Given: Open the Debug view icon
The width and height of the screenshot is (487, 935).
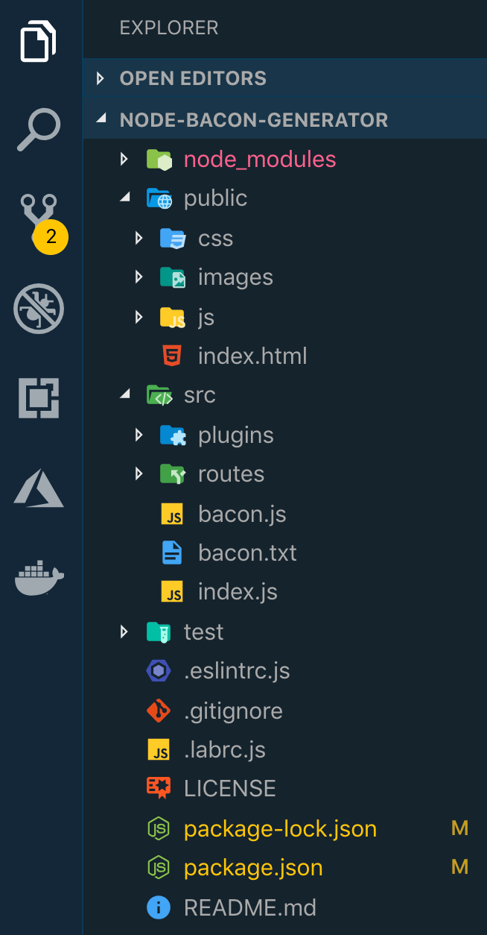Looking at the screenshot, I should (39, 308).
